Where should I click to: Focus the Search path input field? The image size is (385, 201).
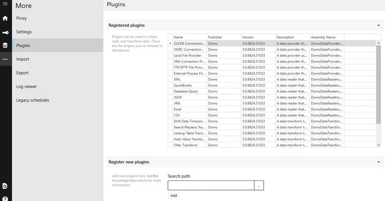[211, 186]
